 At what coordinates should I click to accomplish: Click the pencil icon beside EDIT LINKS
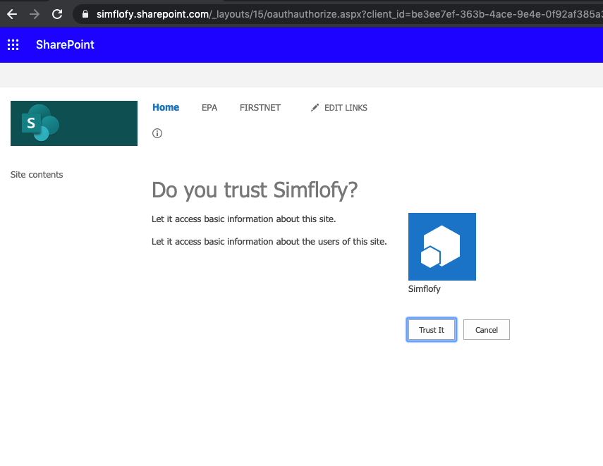[x=315, y=108]
